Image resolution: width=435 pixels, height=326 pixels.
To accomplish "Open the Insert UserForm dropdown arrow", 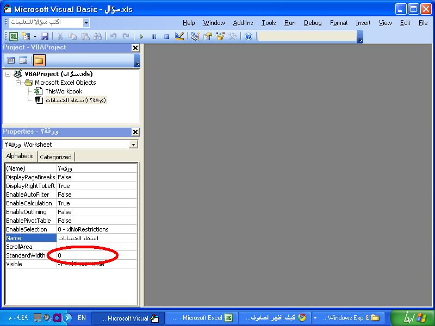I will 35,36.
